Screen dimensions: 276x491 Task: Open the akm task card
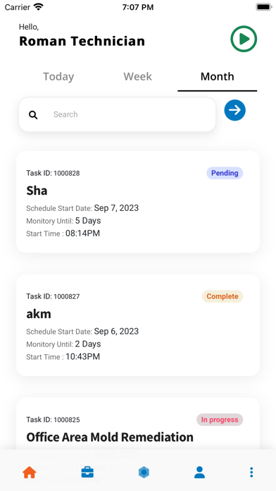tap(138, 325)
